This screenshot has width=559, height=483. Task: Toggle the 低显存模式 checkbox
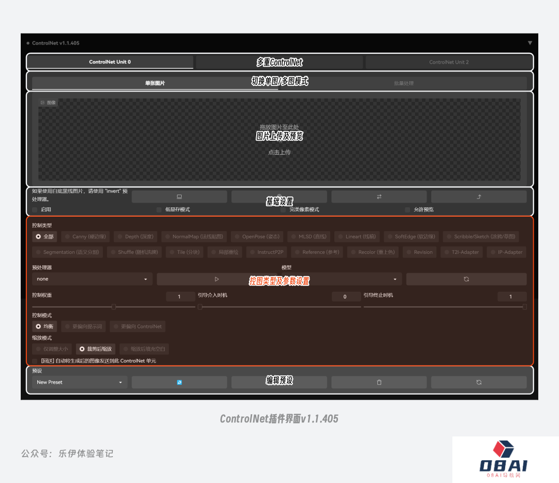click(x=159, y=209)
